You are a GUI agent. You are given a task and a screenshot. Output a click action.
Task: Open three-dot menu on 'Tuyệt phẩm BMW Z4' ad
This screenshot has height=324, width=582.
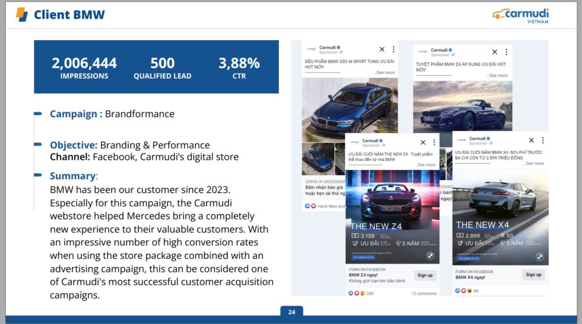click(507, 52)
